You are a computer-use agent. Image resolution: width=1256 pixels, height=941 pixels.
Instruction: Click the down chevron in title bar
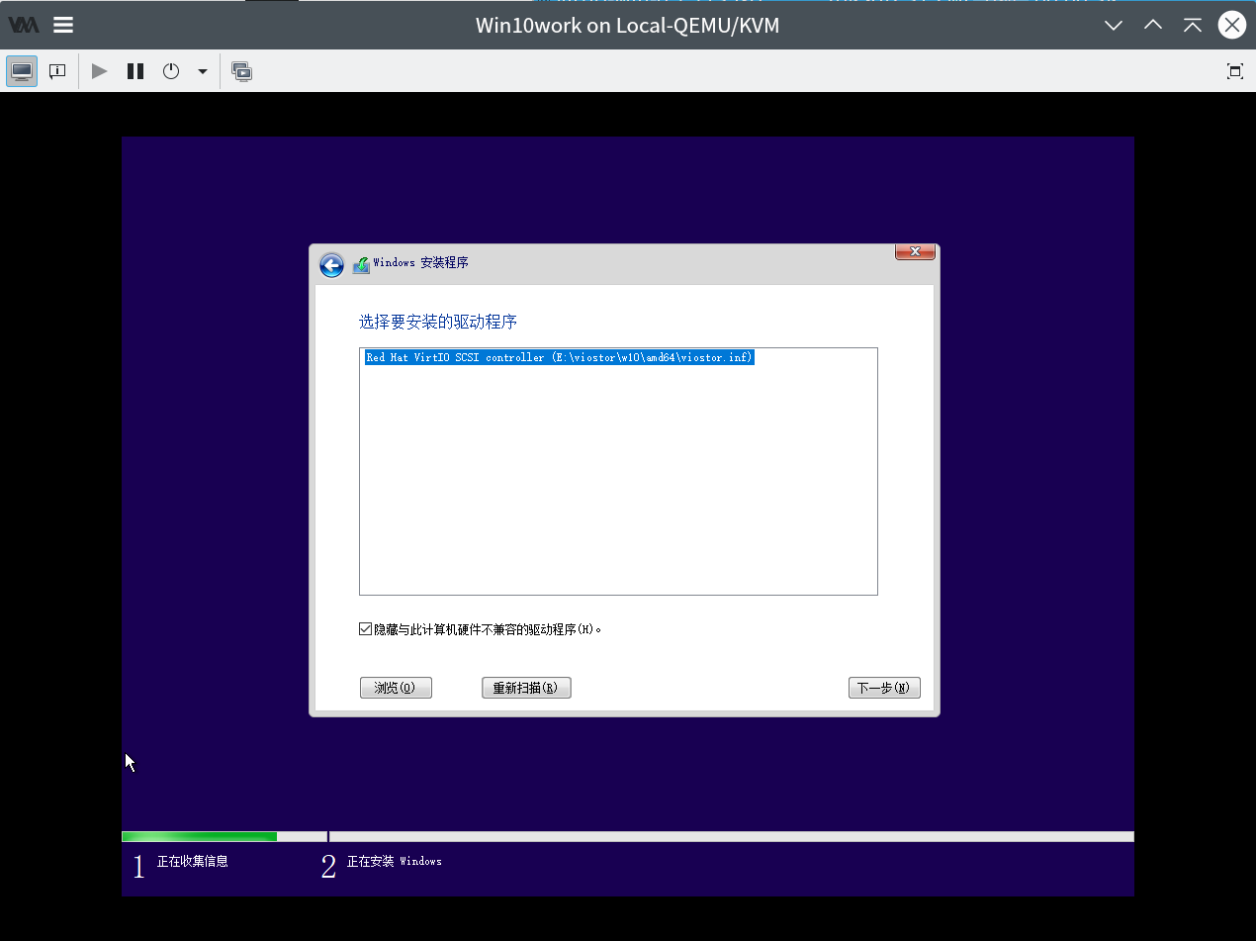pyautogui.click(x=1114, y=25)
